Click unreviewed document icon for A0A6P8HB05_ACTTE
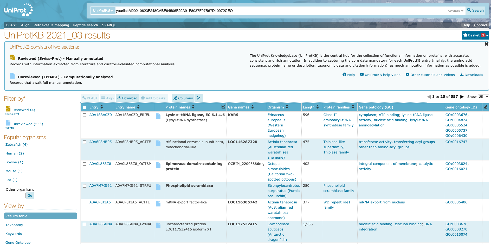 (x=158, y=143)
